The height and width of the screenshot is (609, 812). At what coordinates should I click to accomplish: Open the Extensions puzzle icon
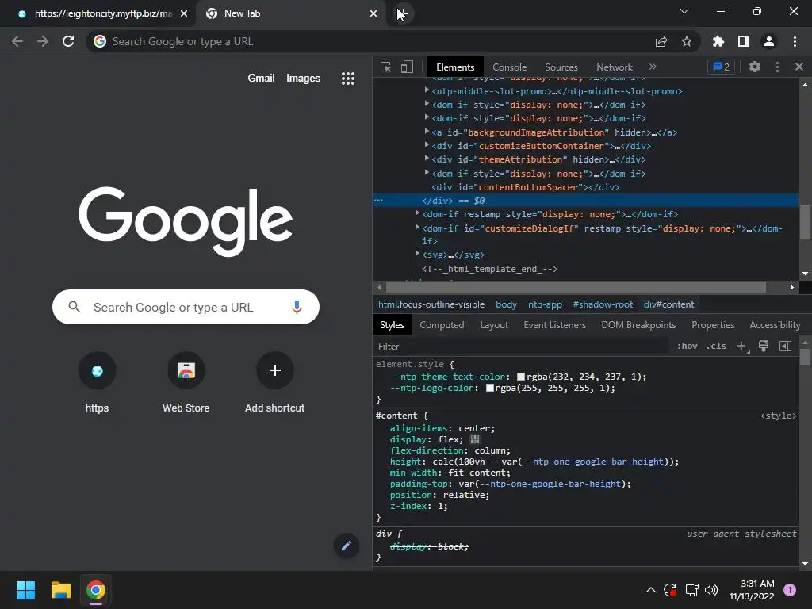(718, 41)
